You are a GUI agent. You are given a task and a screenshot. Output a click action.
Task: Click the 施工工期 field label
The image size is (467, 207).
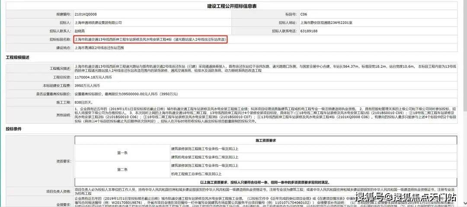click(x=63, y=102)
